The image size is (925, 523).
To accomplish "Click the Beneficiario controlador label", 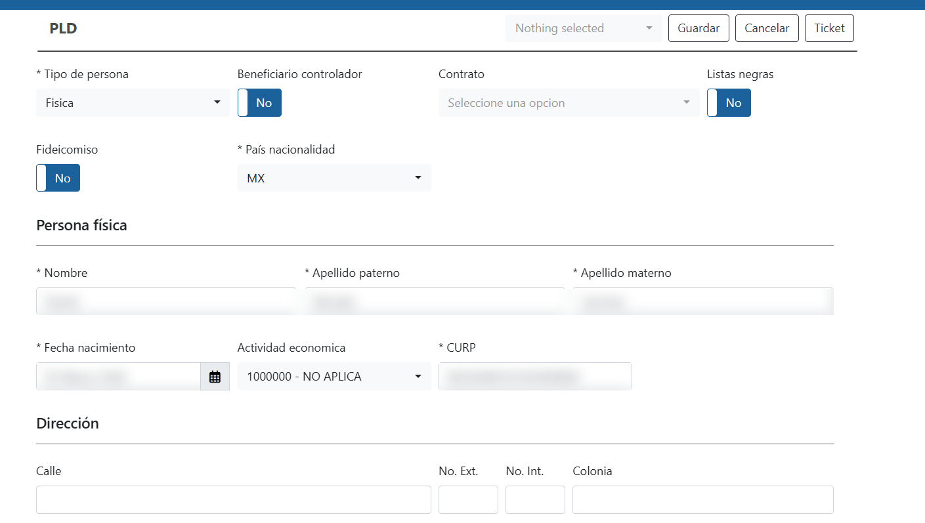I will tap(299, 74).
